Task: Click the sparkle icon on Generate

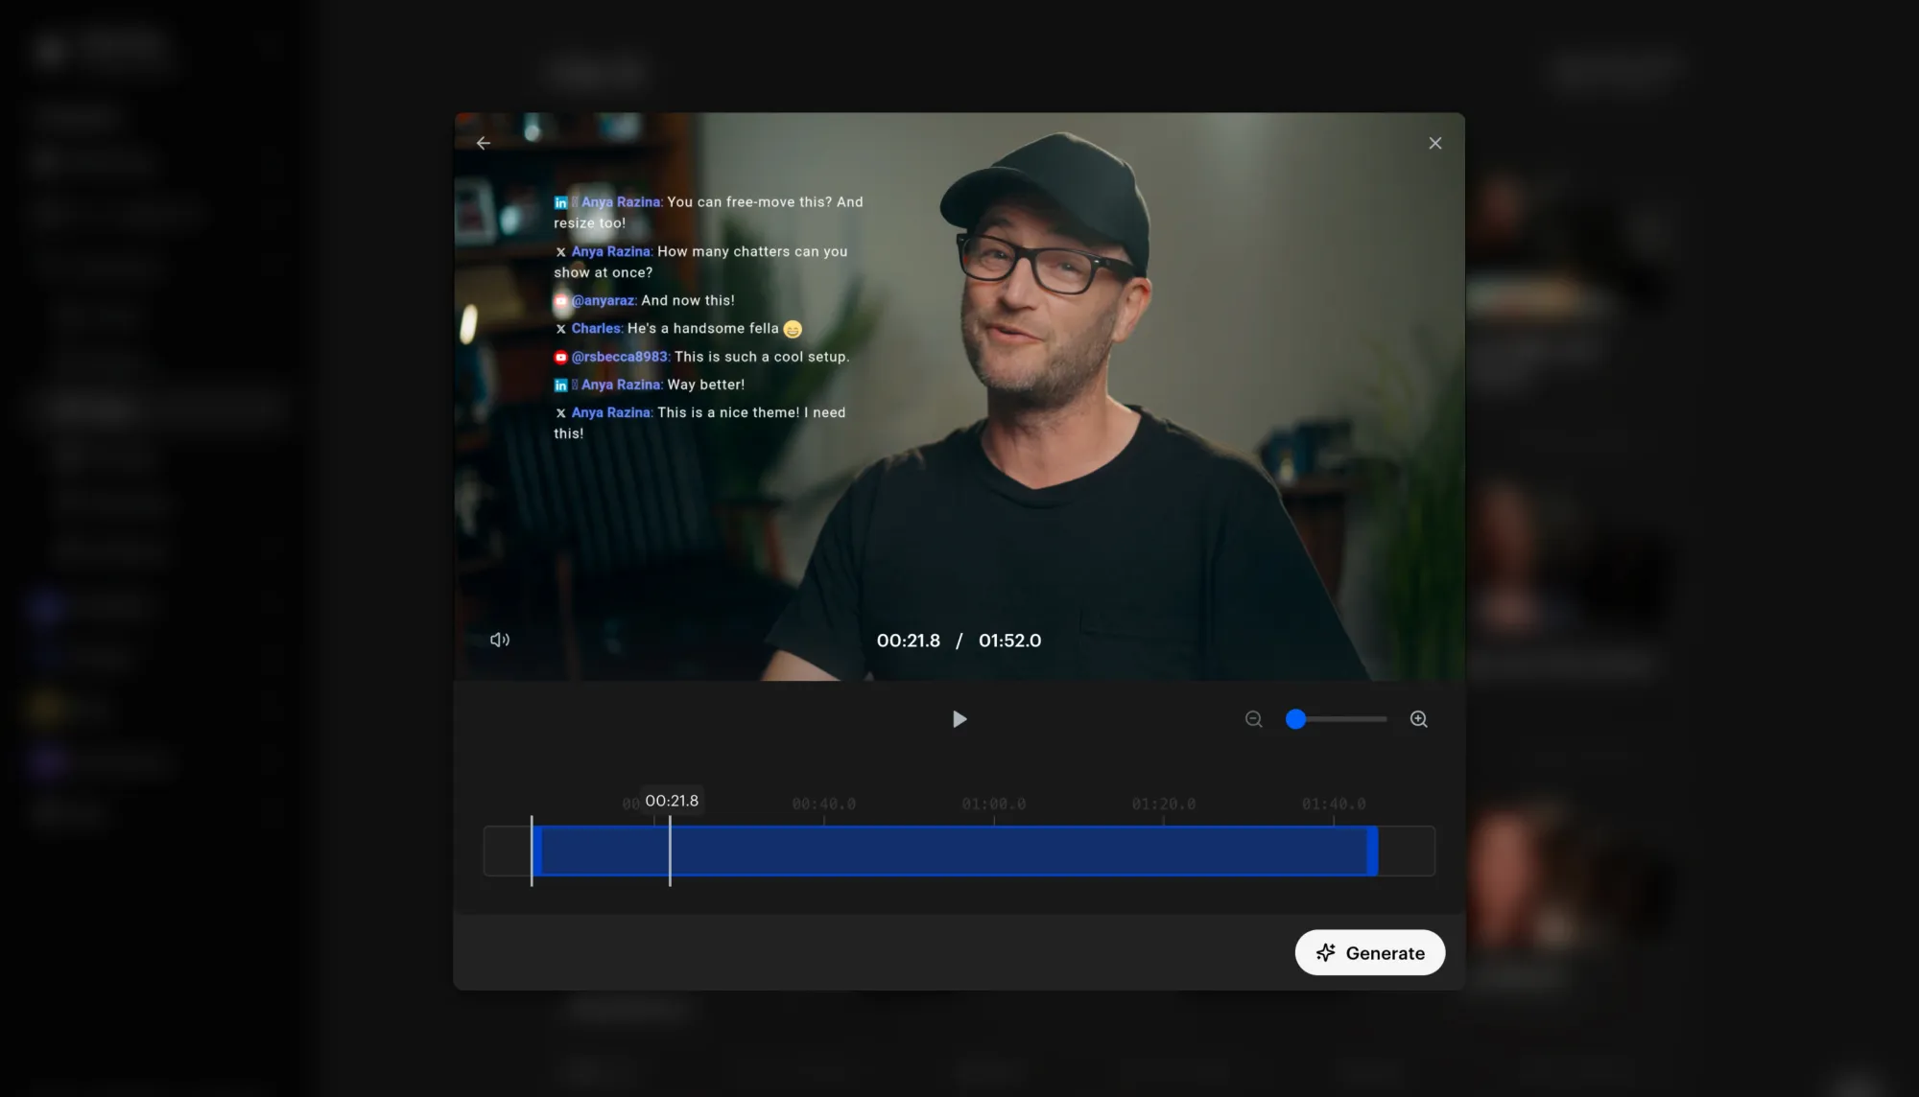Action: pyautogui.click(x=1325, y=952)
